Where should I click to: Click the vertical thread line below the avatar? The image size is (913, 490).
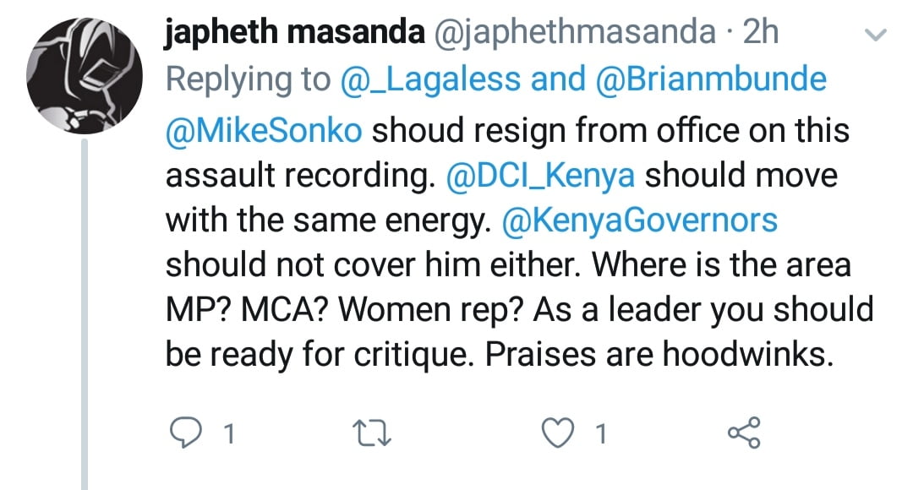tap(84, 321)
